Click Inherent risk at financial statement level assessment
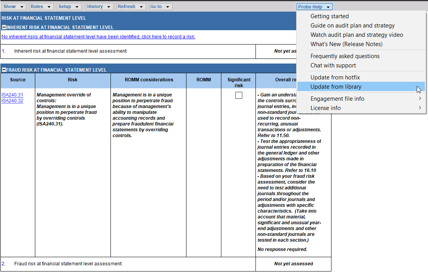This screenshot has width=428, height=275. coord(71,51)
